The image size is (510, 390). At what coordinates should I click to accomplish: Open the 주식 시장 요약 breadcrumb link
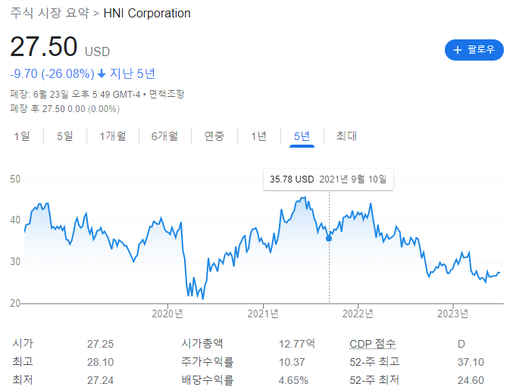click(49, 13)
